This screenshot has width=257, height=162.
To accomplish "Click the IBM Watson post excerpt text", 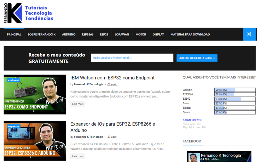I will point(120,94).
